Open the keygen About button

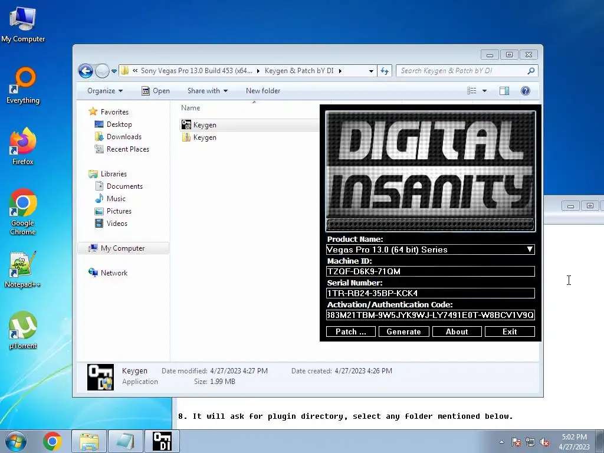tap(457, 331)
